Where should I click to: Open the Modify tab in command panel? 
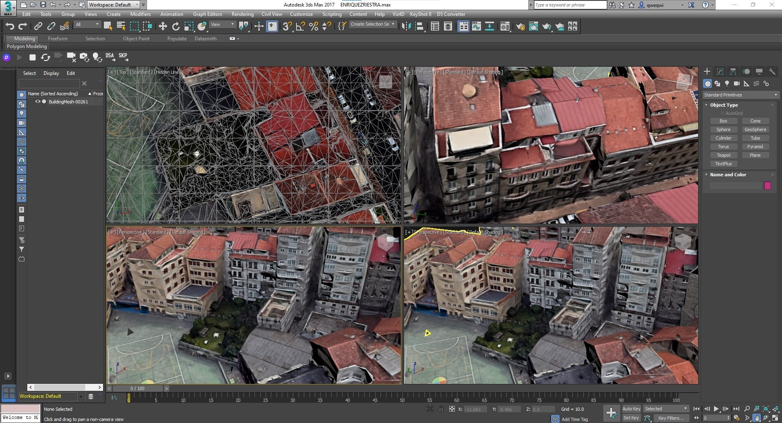pyautogui.click(x=720, y=72)
